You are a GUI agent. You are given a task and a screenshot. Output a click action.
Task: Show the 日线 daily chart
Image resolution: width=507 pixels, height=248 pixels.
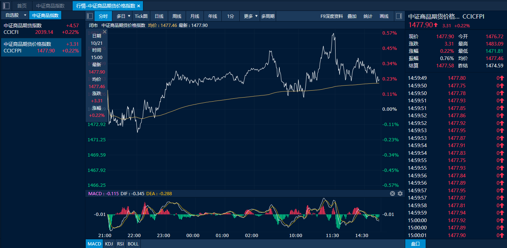[159, 16]
